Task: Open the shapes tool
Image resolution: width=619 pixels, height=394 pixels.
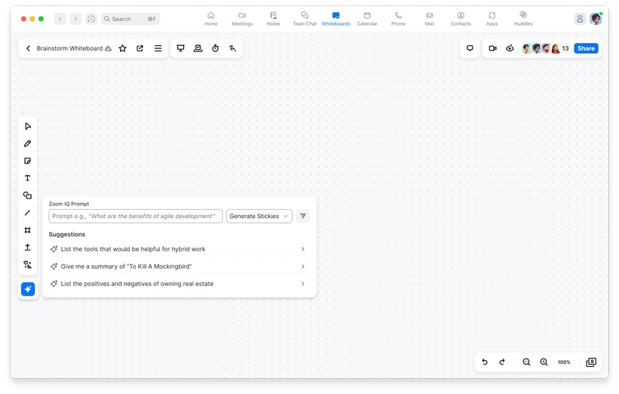Action: click(x=28, y=195)
